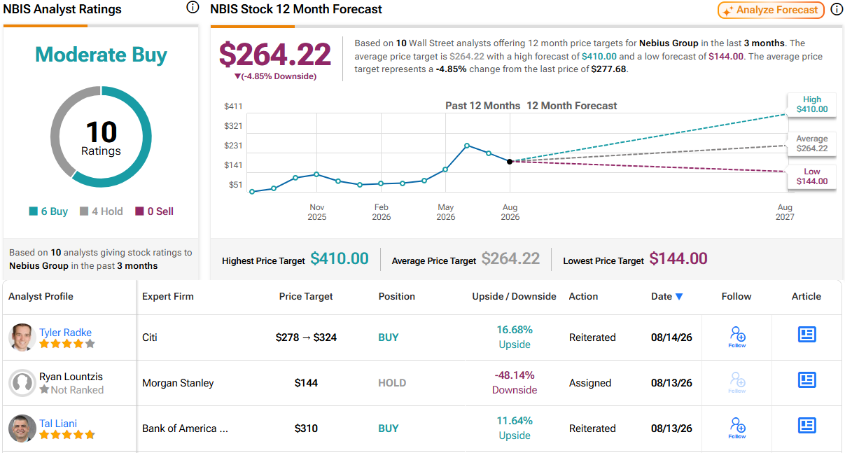Click the Upside / Downside column header
Screen dimensions: 845x453
[514, 296]
